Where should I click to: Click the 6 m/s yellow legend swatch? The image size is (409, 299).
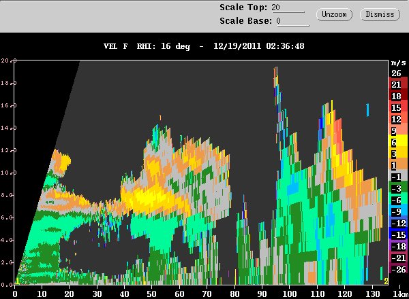click(398, 142)
